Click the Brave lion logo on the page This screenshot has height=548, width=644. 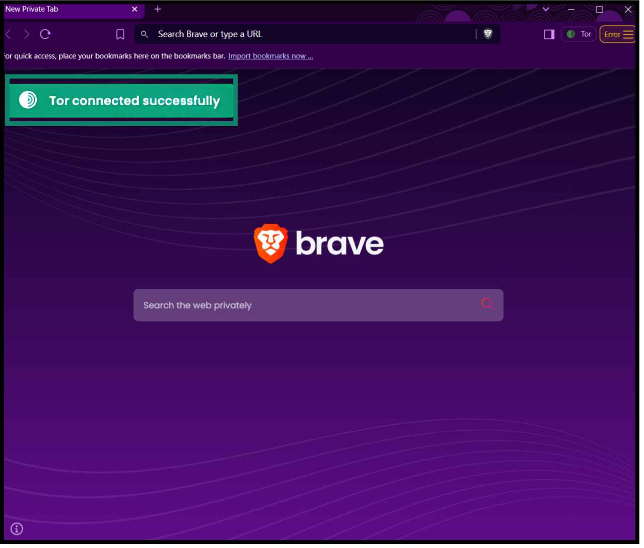pos(270,244)
